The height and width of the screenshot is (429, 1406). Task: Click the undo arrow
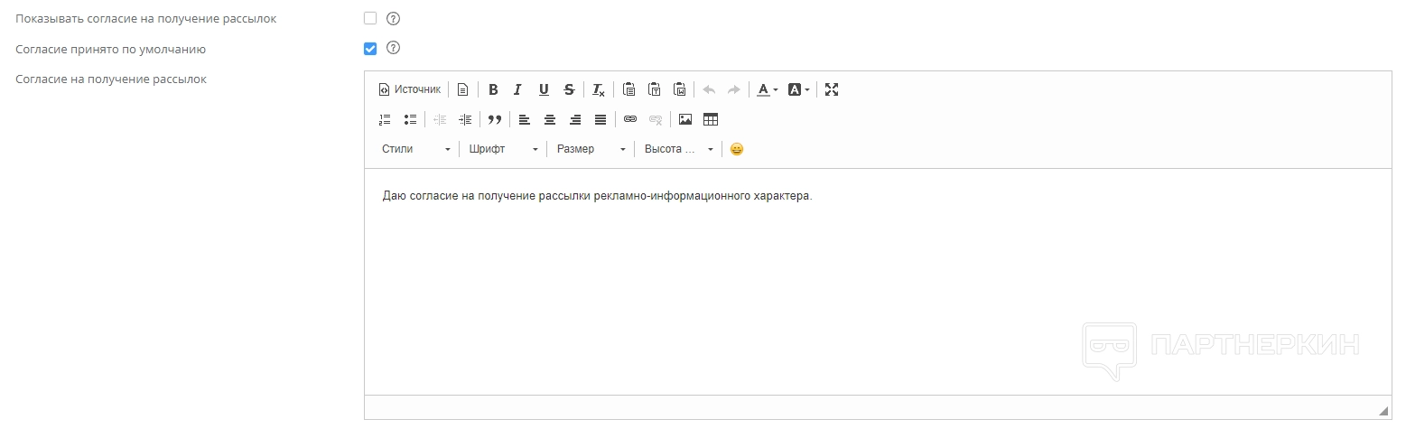pos(709,89)
